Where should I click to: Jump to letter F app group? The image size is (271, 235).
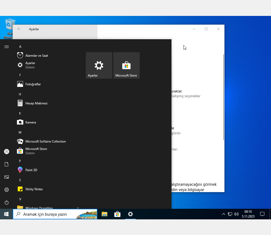point(20,75)
